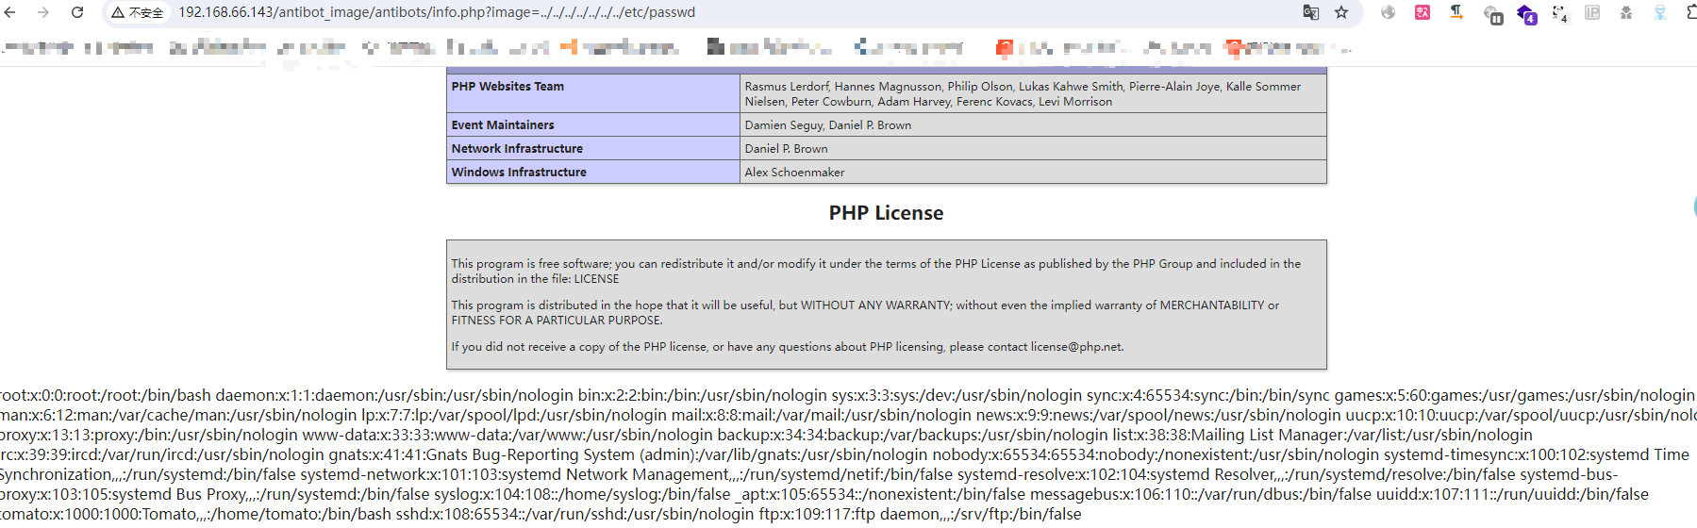Image resolution: width=1697 pixels, height=528 pixels.
Task: Click the backup:x:34:34 passwd entry
Action: [x=913, y=435]
